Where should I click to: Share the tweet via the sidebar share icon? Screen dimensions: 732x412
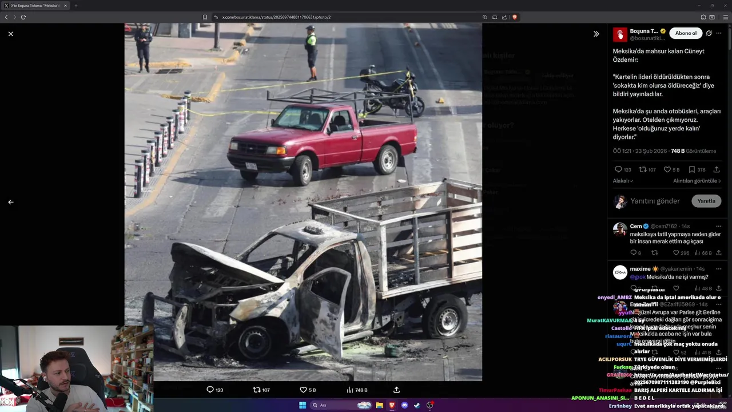717,169
